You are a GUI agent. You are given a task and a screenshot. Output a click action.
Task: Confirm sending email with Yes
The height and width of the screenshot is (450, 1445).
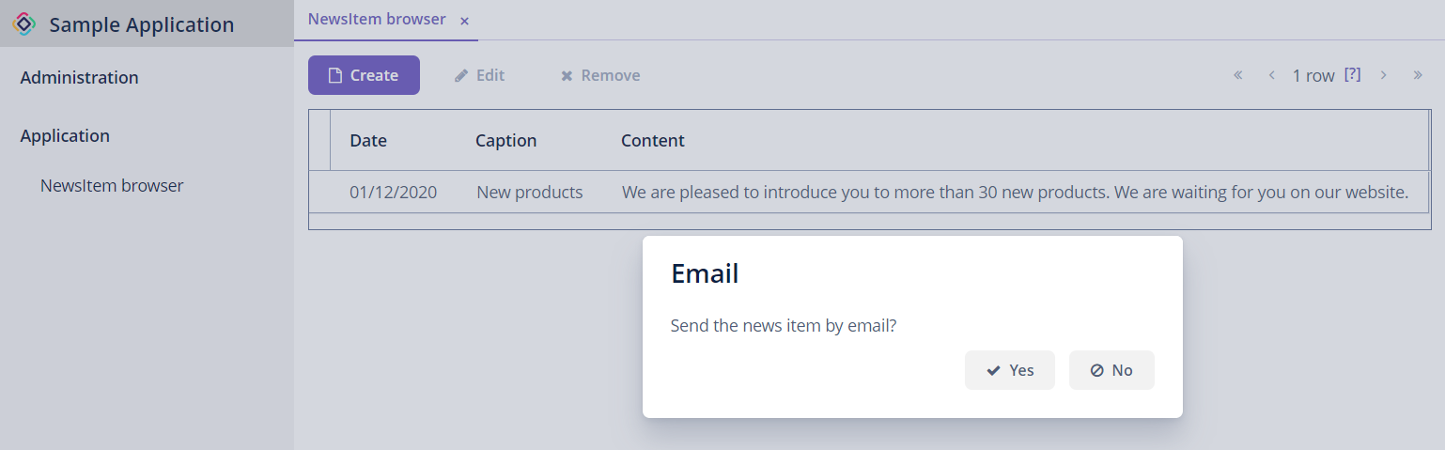[1010, 370]
